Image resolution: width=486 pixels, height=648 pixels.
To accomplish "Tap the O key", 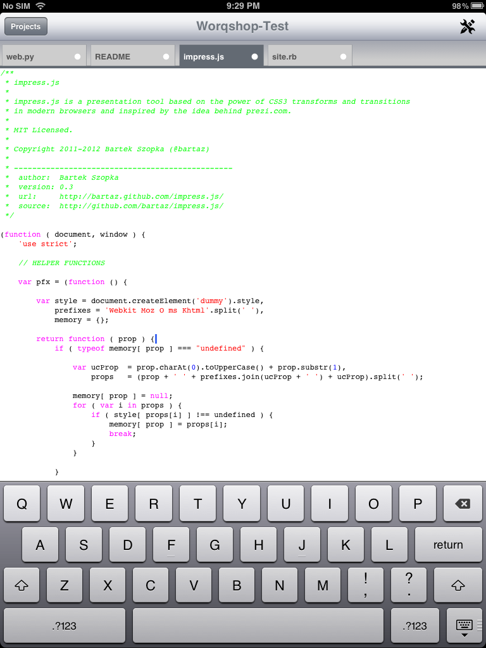I will [373, 503].
